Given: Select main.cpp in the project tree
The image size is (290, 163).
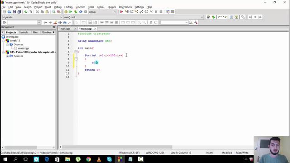Looking at the screenshot, I should point(23,48).
